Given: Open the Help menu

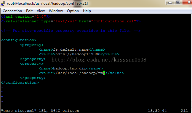Looking at the screenshot, I should [x=87, y=11].
